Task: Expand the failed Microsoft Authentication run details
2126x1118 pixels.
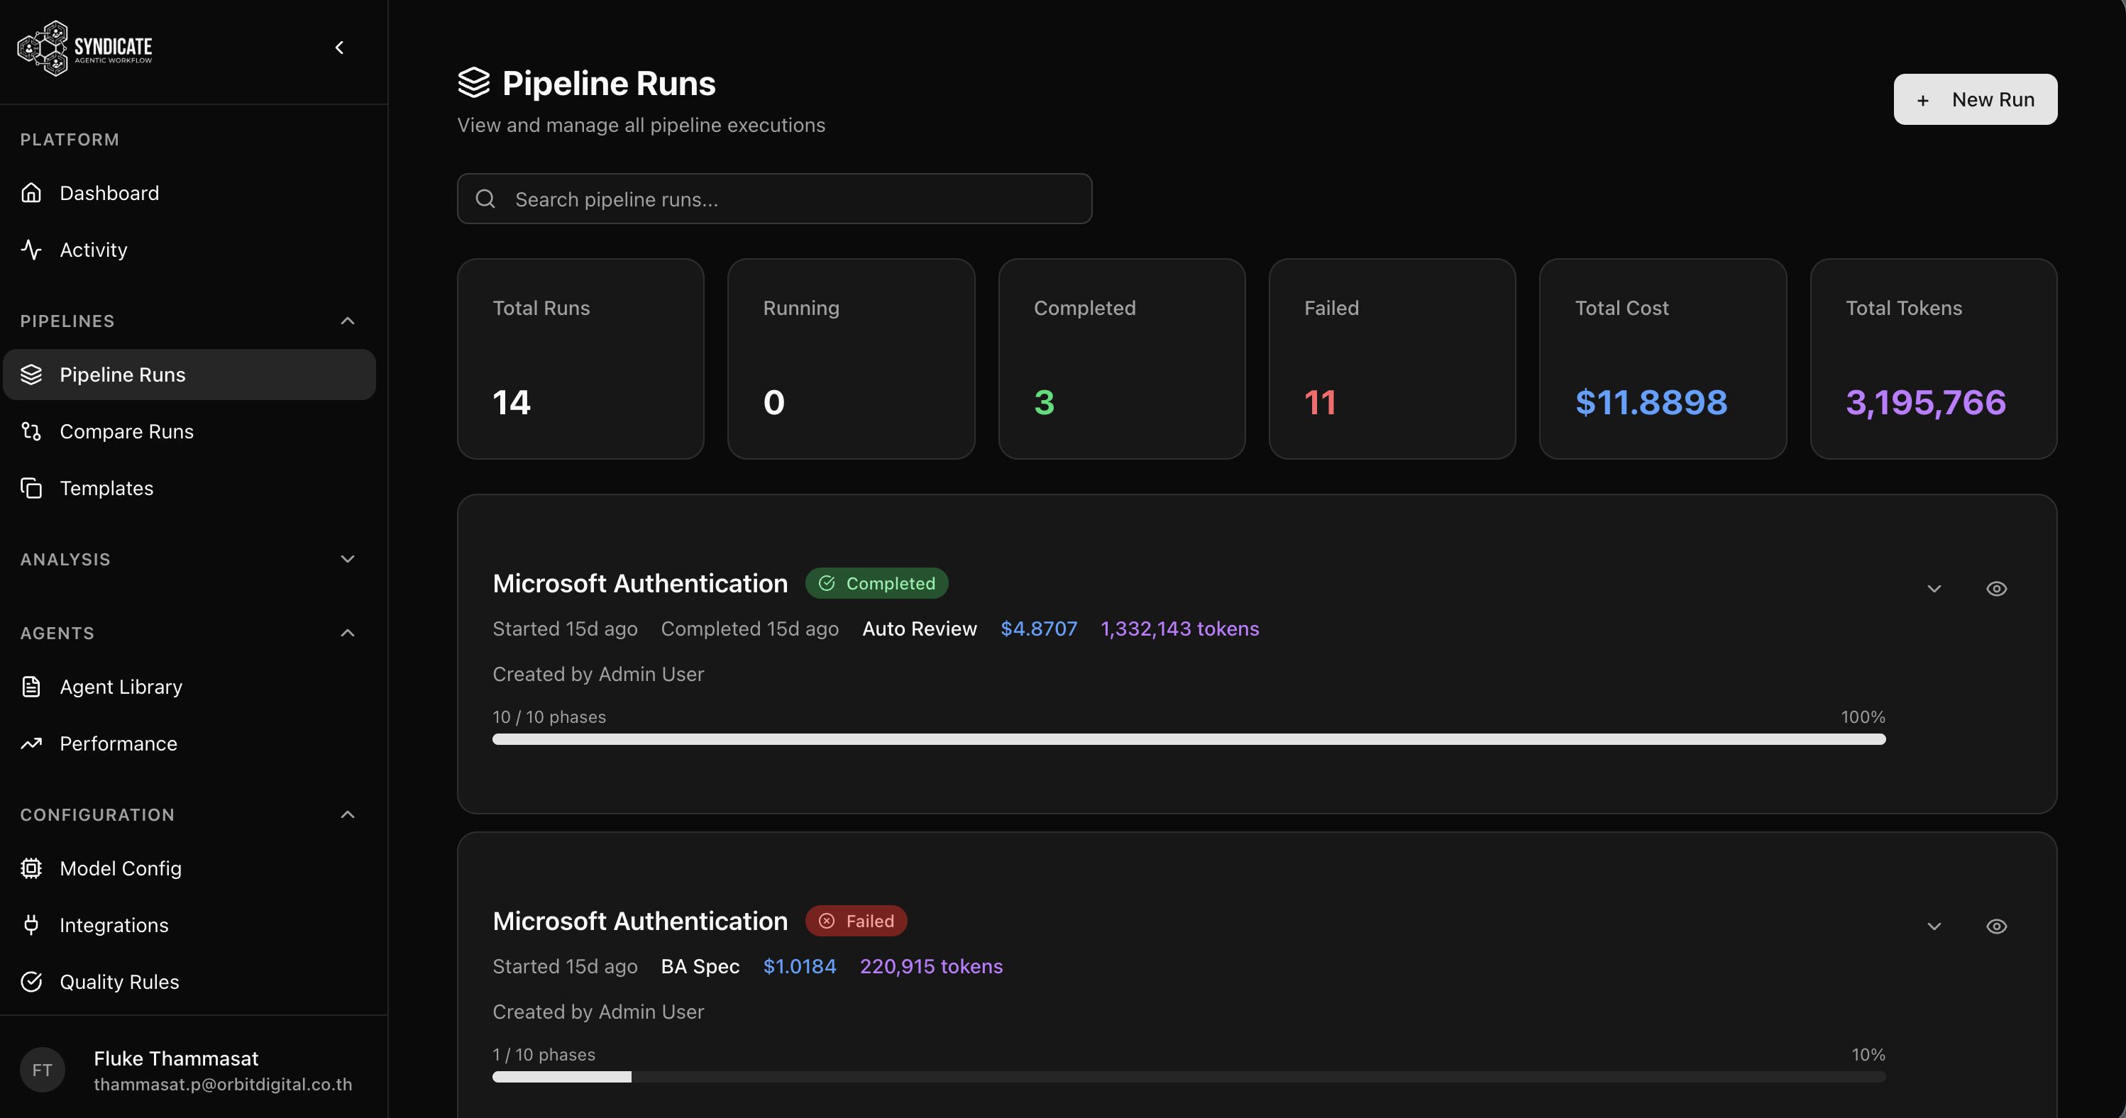Action: 1934,926
